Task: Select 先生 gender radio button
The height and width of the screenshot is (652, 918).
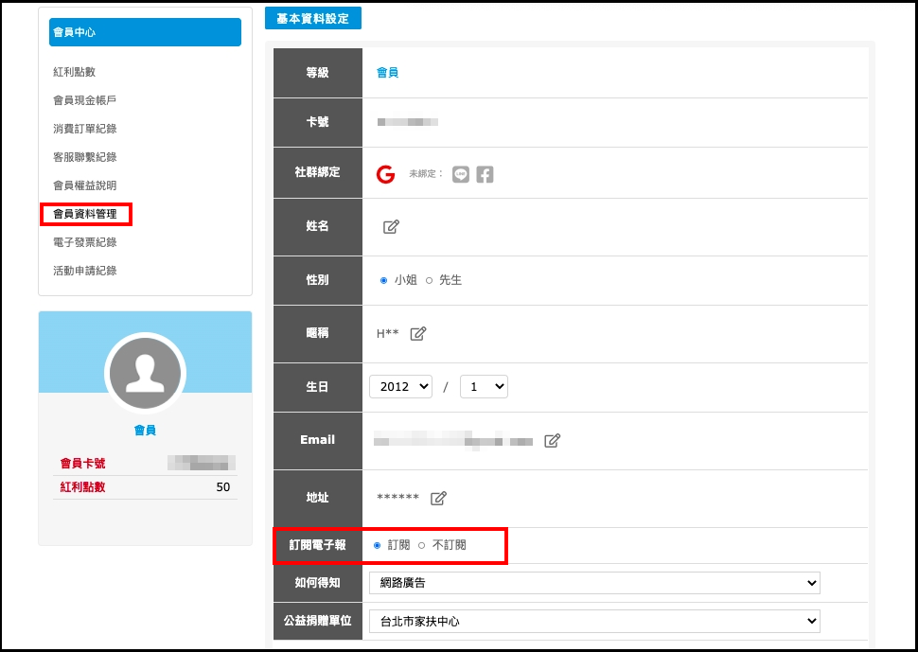Action: (429, 280)
